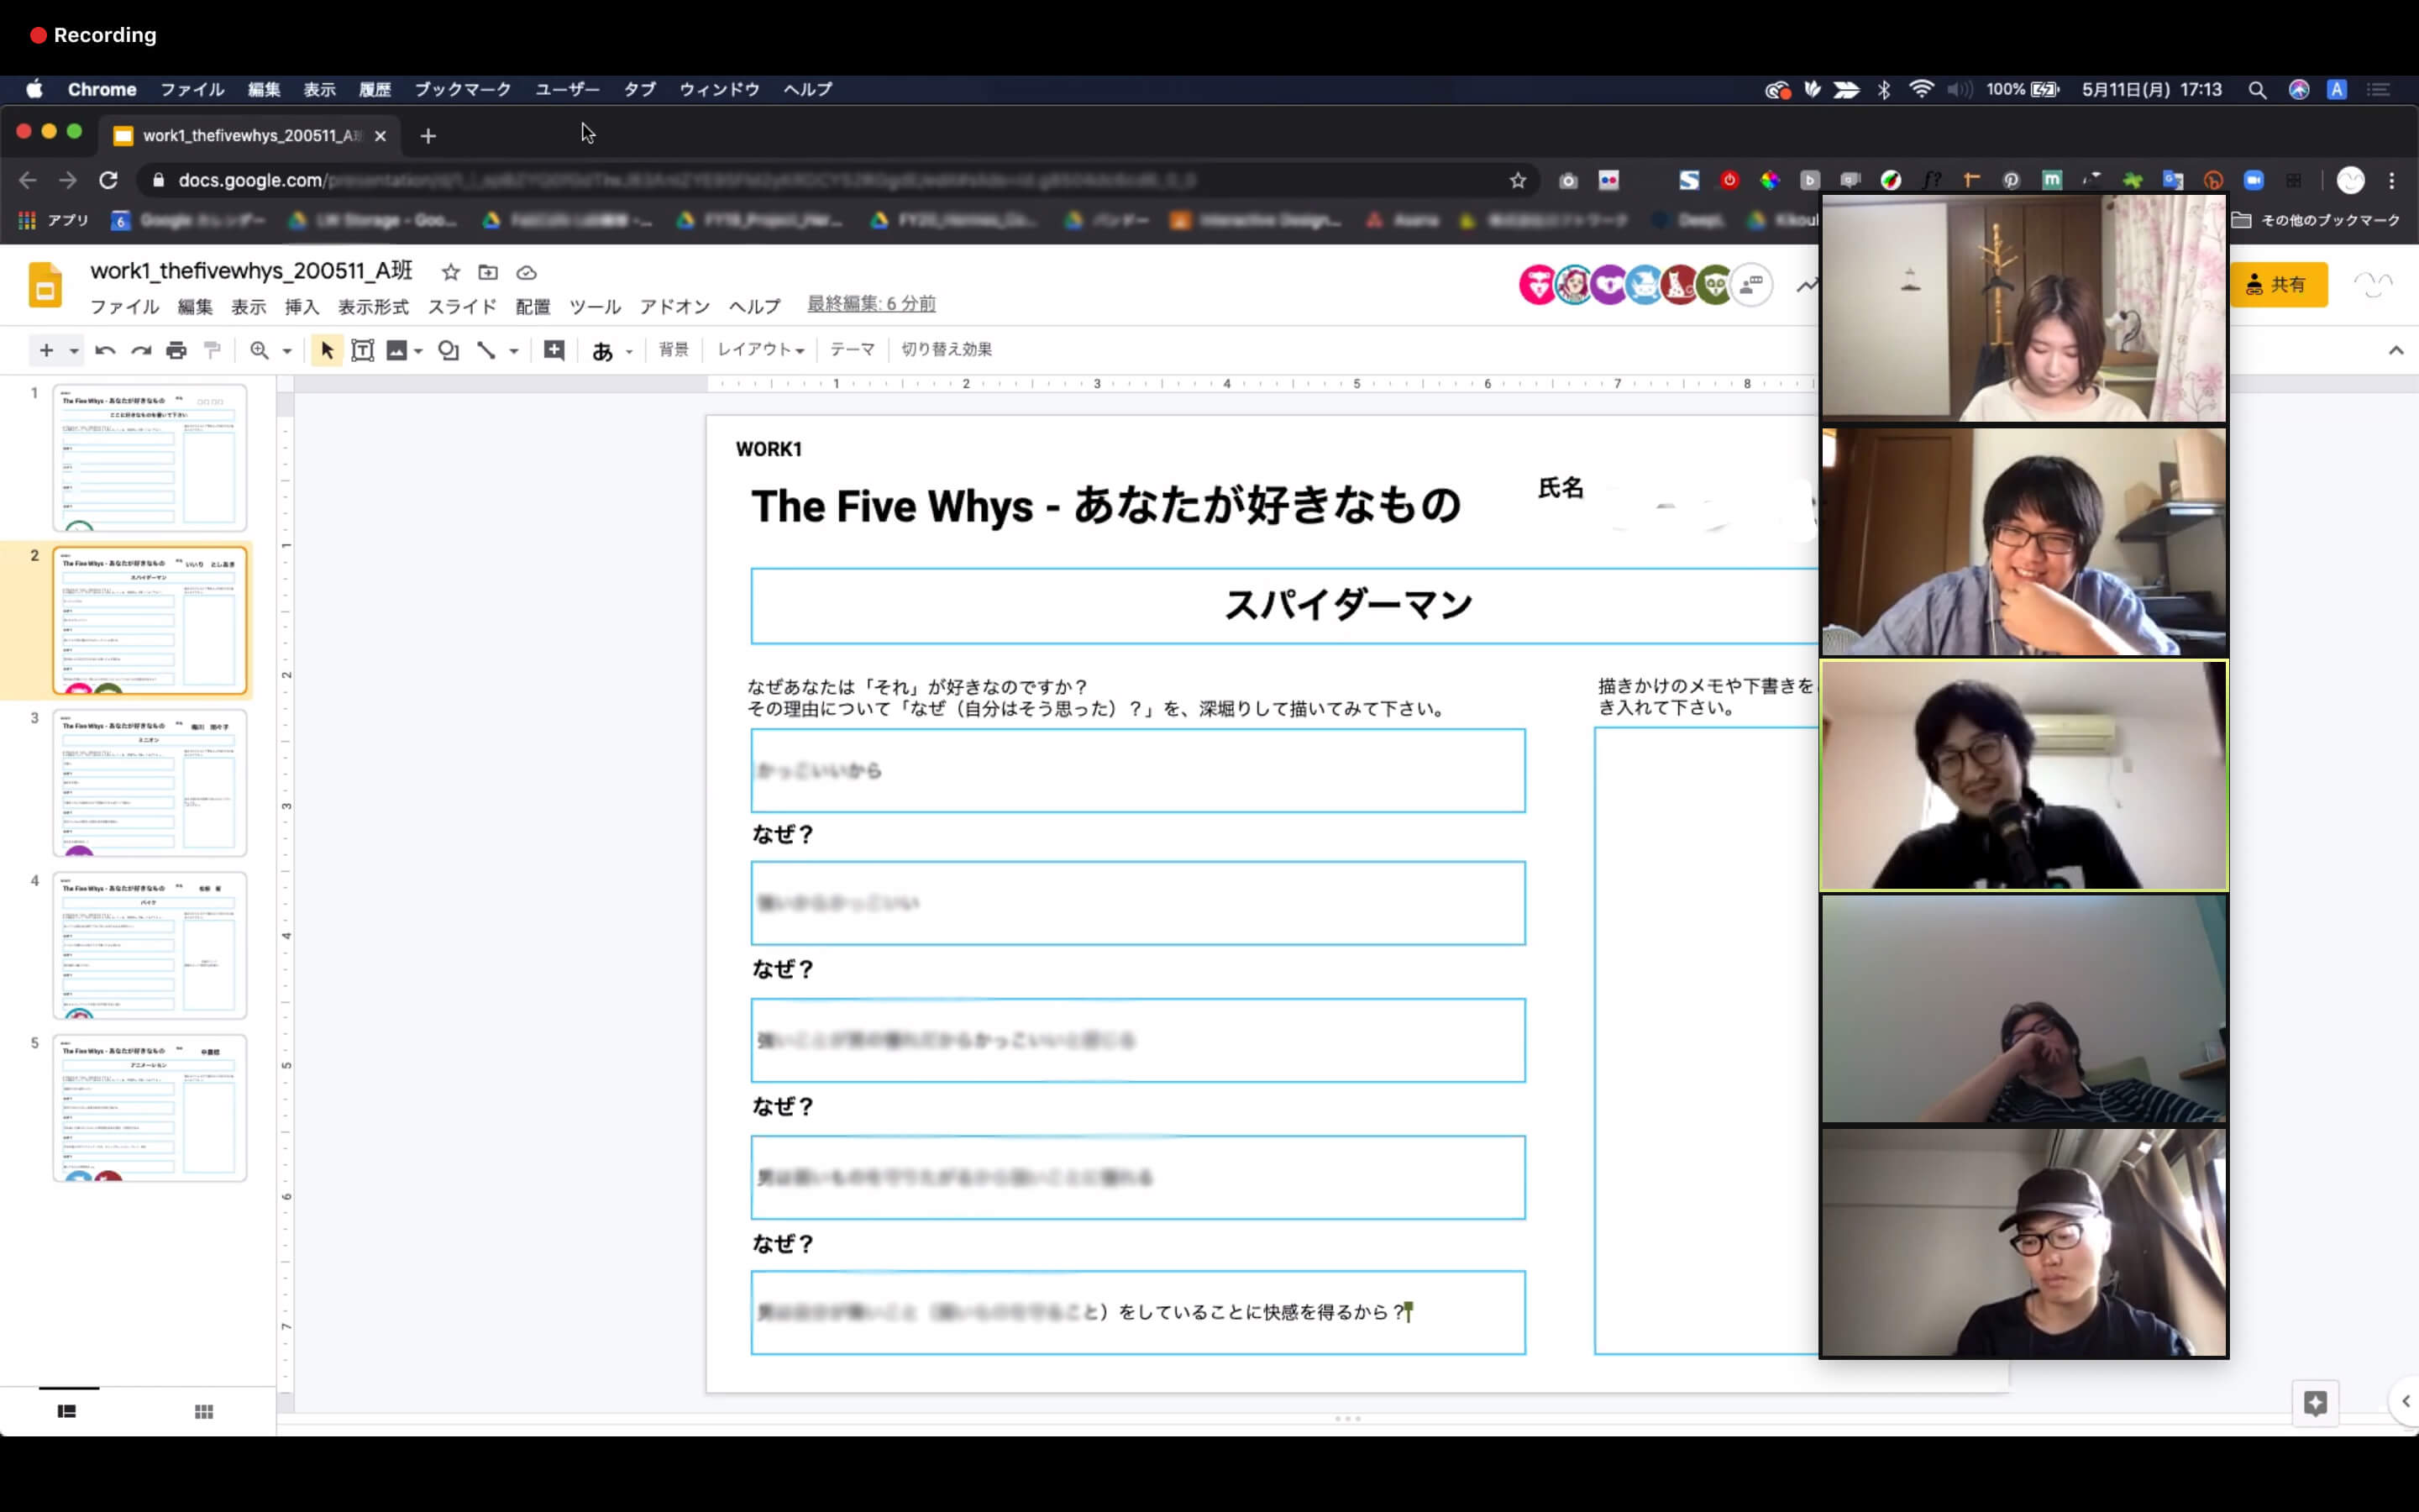The width and height of the screenshot is (2419, 1512).
Task: Star the presentation next to the title
Action: click(x=451, y=272)
